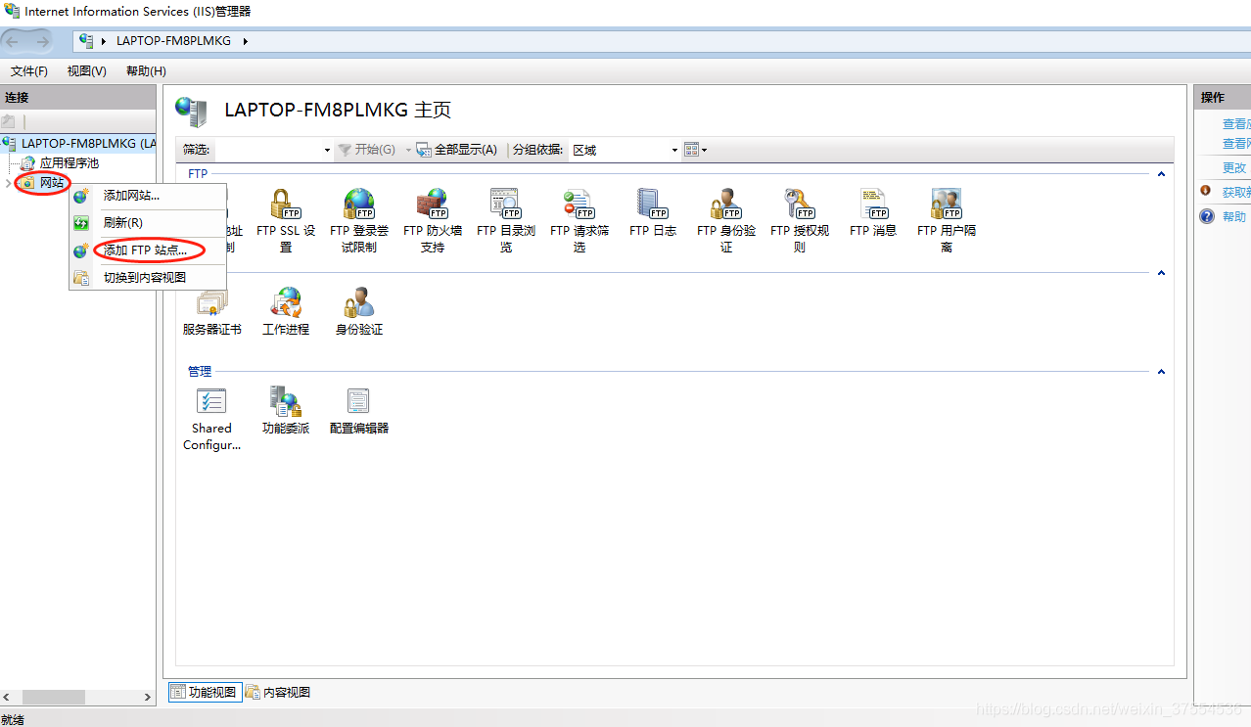This screenshot has width=1251, height=727.
Task: Collapse the FTP section group
Action: pos(1161,174)
